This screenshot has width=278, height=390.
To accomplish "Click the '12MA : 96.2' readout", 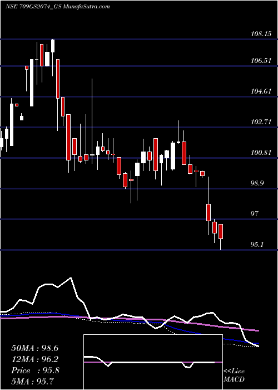I will [x=34, y=359].
